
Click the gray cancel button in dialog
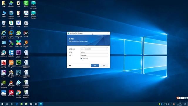pos(104,66)
